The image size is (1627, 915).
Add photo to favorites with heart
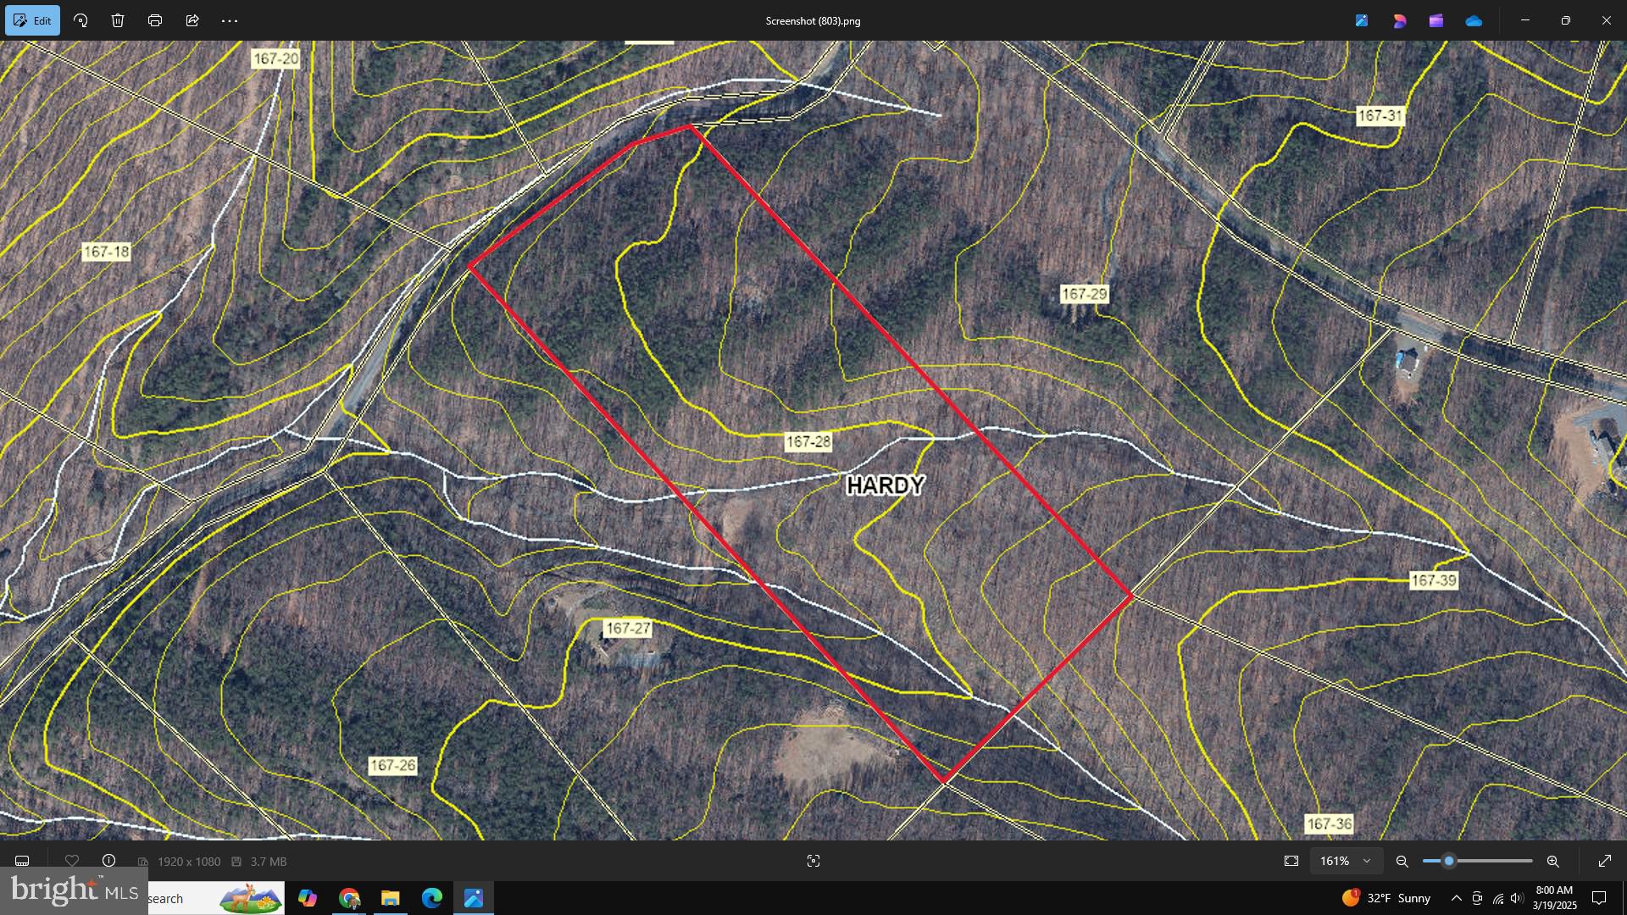[72, 861]
